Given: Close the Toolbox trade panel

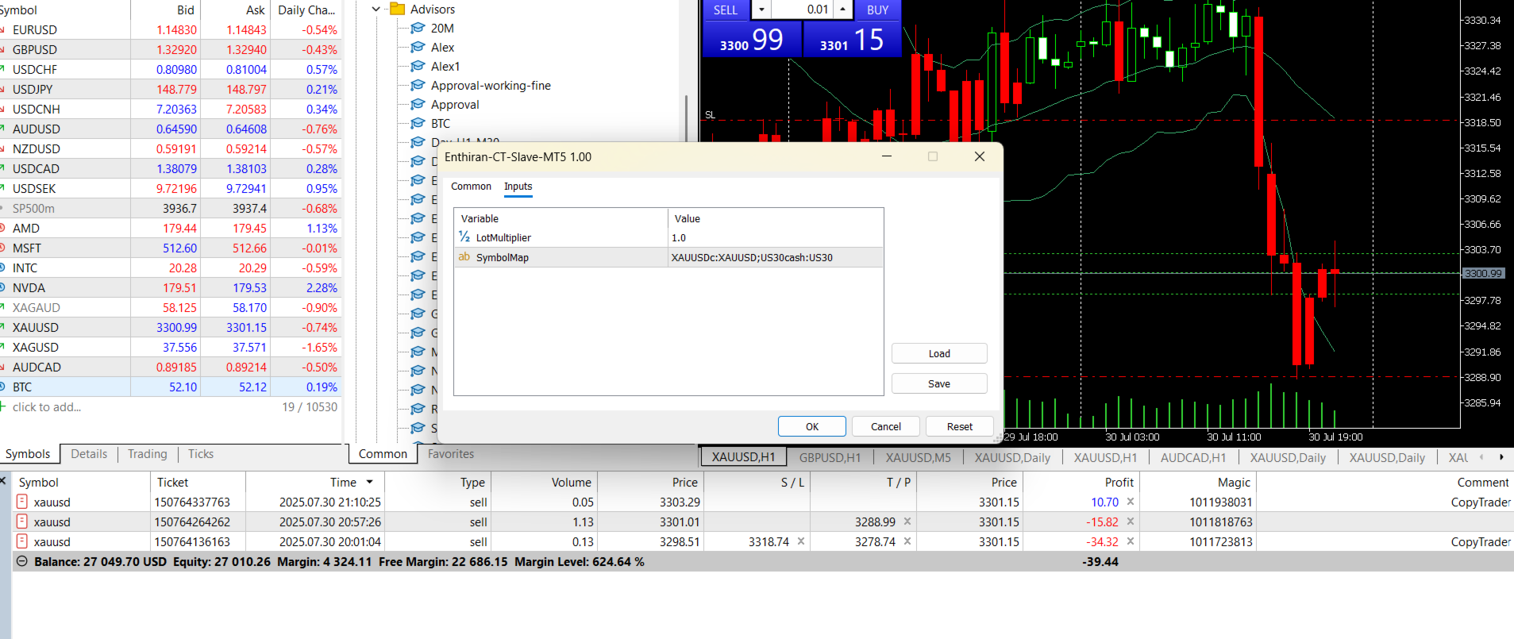Looking at the screenshot, I should pyautogui.click(x=3, y=481).
